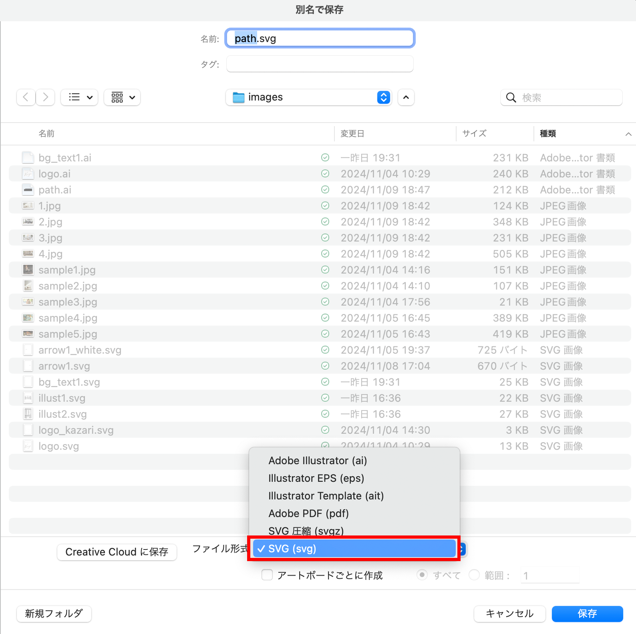
Task: Open the list view options dropdown
Action: (x=79, y=97)
